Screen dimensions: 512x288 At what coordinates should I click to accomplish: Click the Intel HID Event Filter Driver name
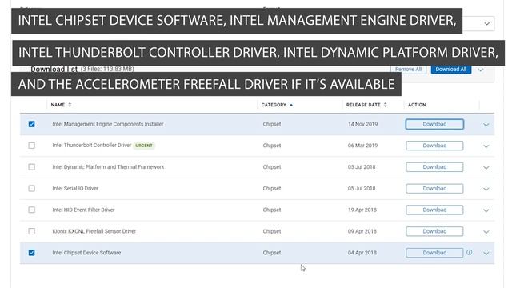[83, 210]
